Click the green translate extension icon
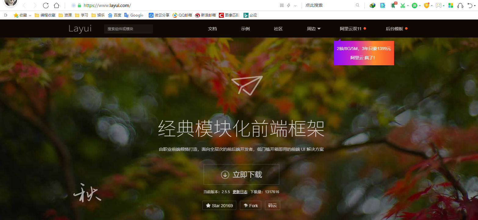This screenshot has width=478, height=220. [x=414, y=5]
